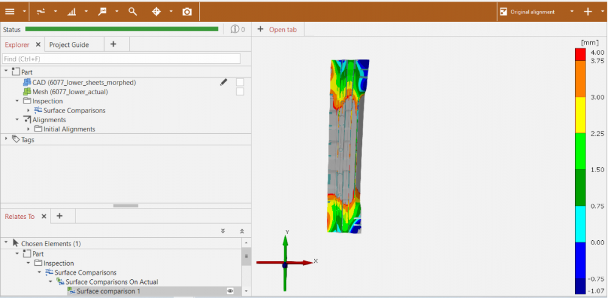Click the bar chart inspection tool icon

click(72, 12)
